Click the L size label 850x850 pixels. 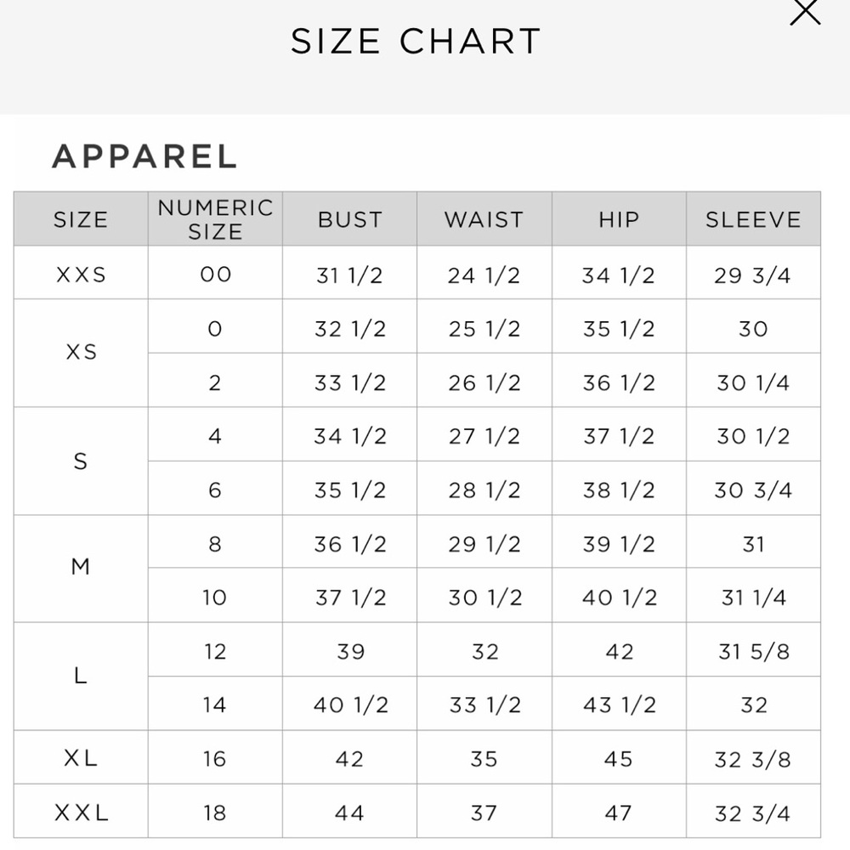pyautogui.click(x=81, y=676)
